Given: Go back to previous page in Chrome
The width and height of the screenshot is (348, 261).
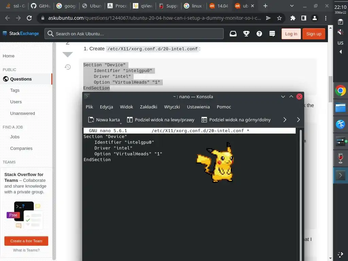Looking at the screenshot, I should (7, 18).
